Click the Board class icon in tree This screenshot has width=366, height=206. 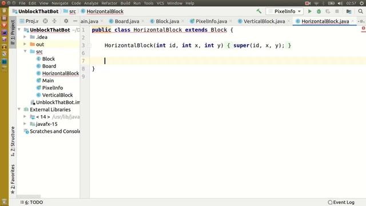[x=38, y=66]
